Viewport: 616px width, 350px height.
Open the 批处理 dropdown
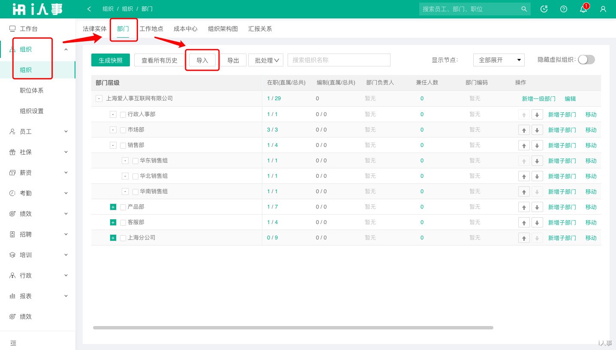266,60
